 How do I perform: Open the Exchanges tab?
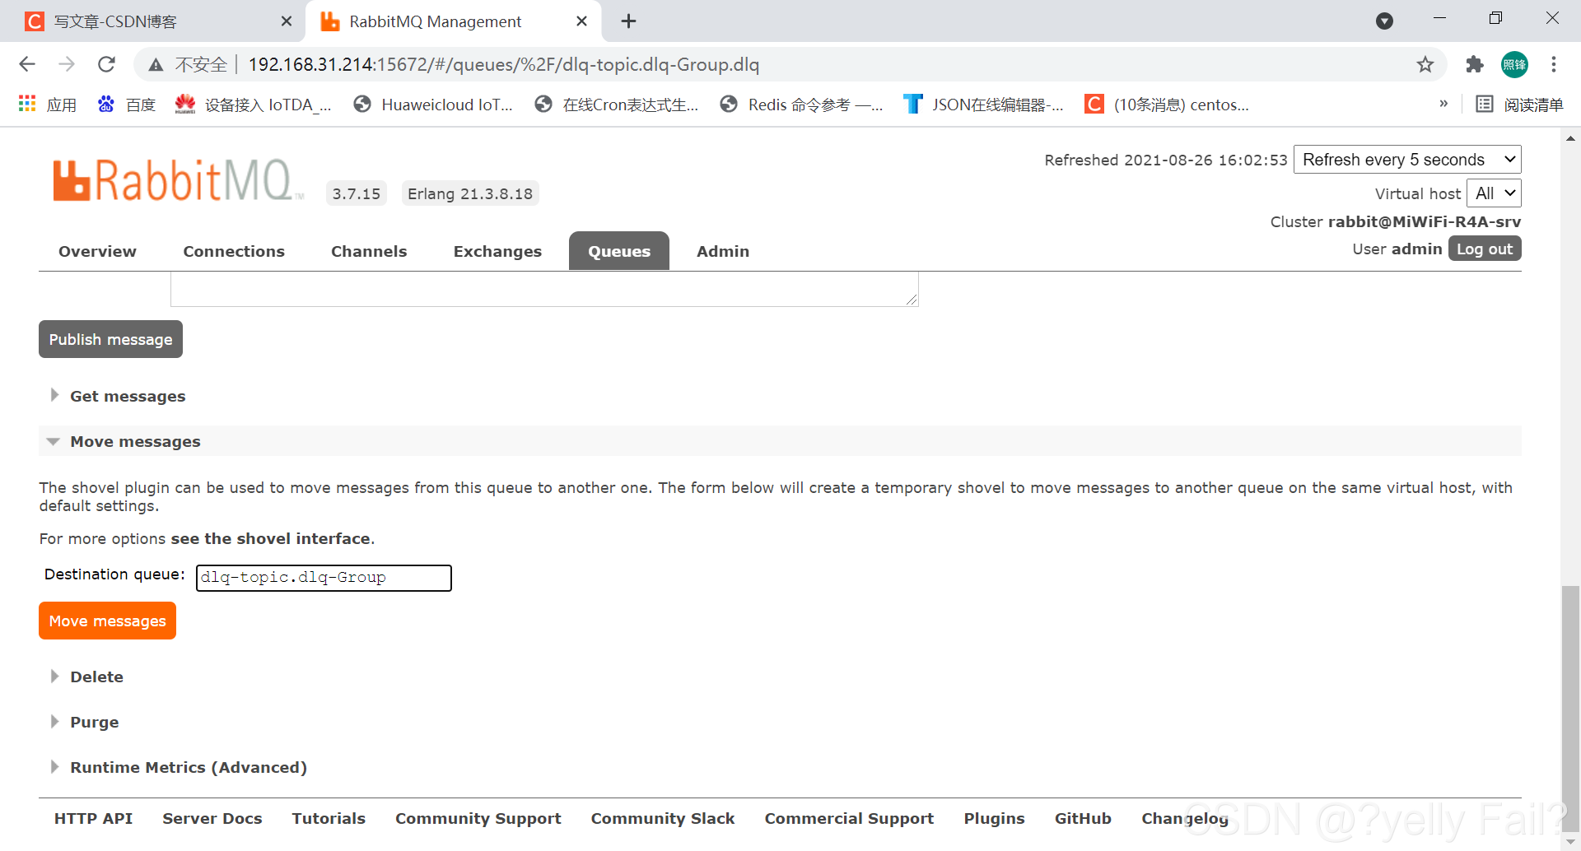tap(497, 252)
